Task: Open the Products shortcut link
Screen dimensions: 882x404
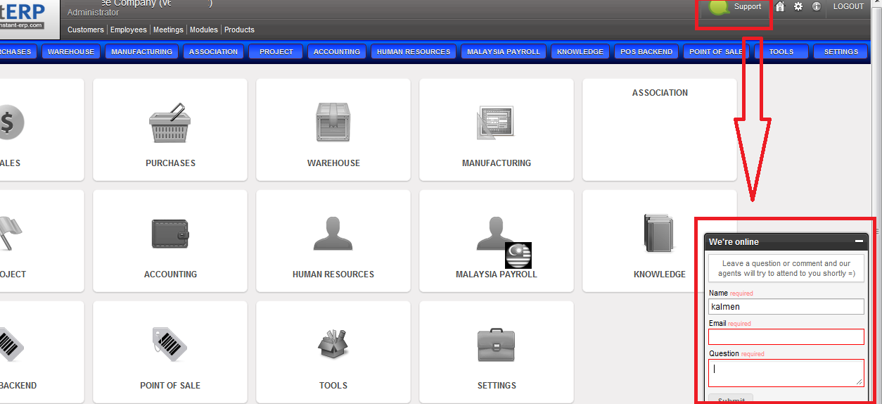Action: click(239, 30)
